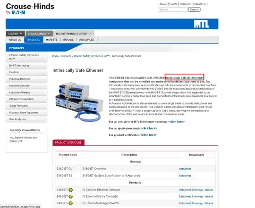Open Manual for 9466-ET Managed Switch
255x208 pixels.
point(209,203)
